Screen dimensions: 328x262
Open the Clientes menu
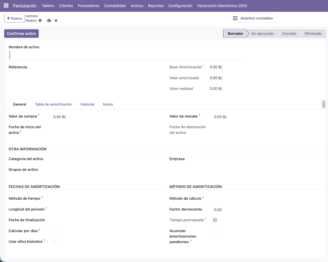[x=66, y=6]
